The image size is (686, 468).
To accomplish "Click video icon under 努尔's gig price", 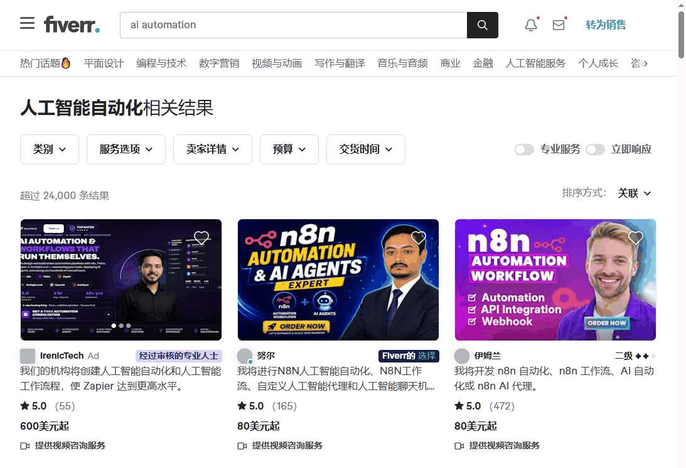I will point(242,445).
